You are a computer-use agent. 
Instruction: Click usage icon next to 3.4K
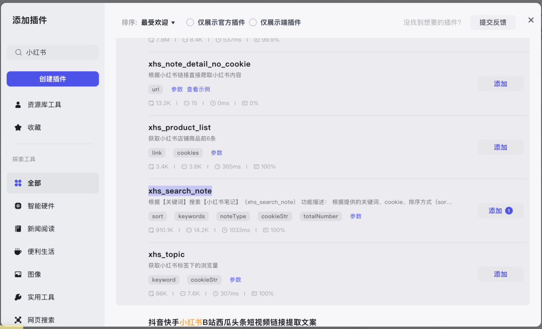pyautogui.click(x=151, y=167)
